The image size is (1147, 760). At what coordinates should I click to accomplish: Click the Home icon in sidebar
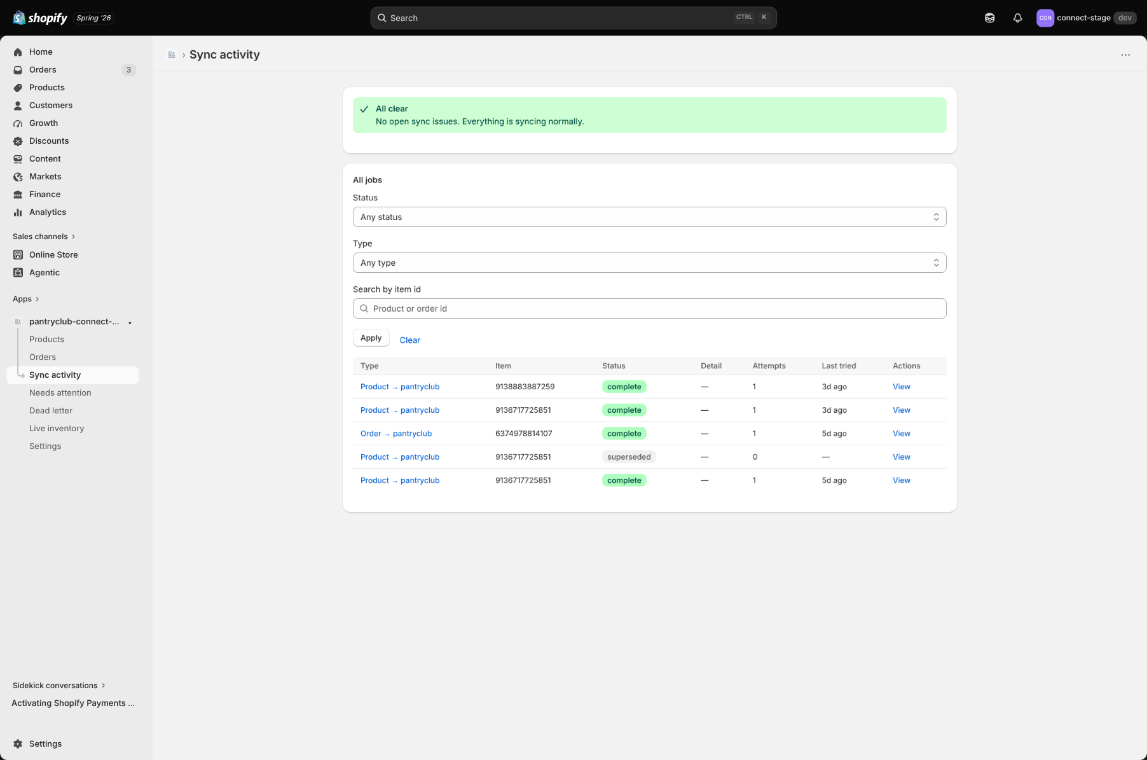click(18, 52)
